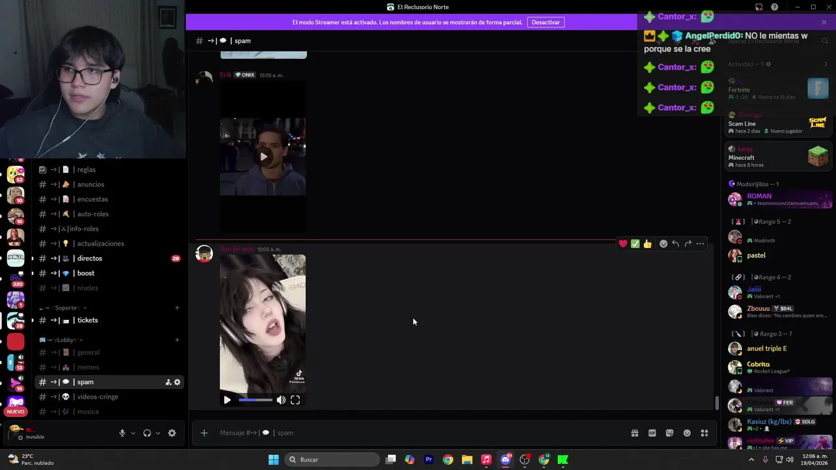This screenshot has height=470, width=836.
Task: Open the emoji picker in message bar
Action: [687, 433]
